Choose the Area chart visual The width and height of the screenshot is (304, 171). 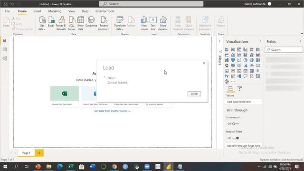click(x=233, y=55)
